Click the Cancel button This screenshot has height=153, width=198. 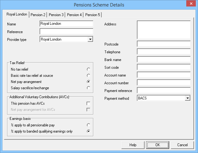(x=182, y=145)
